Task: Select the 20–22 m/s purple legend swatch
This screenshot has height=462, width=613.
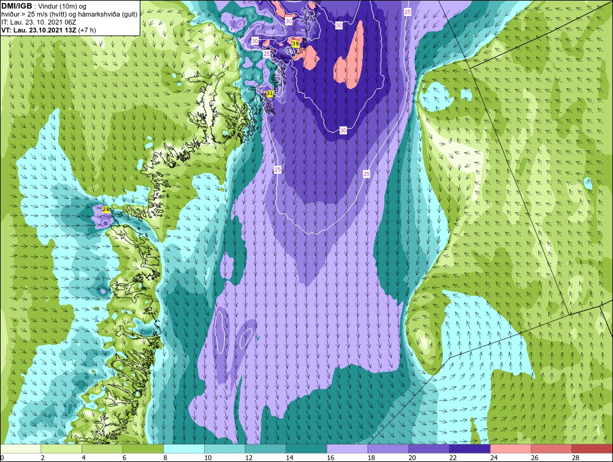Action: click(x=429, y=449)
